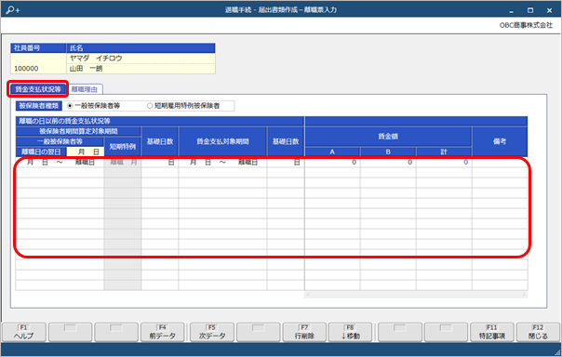Go to previous record with F4 前データ
562x357 pixels.
point(162,332)
